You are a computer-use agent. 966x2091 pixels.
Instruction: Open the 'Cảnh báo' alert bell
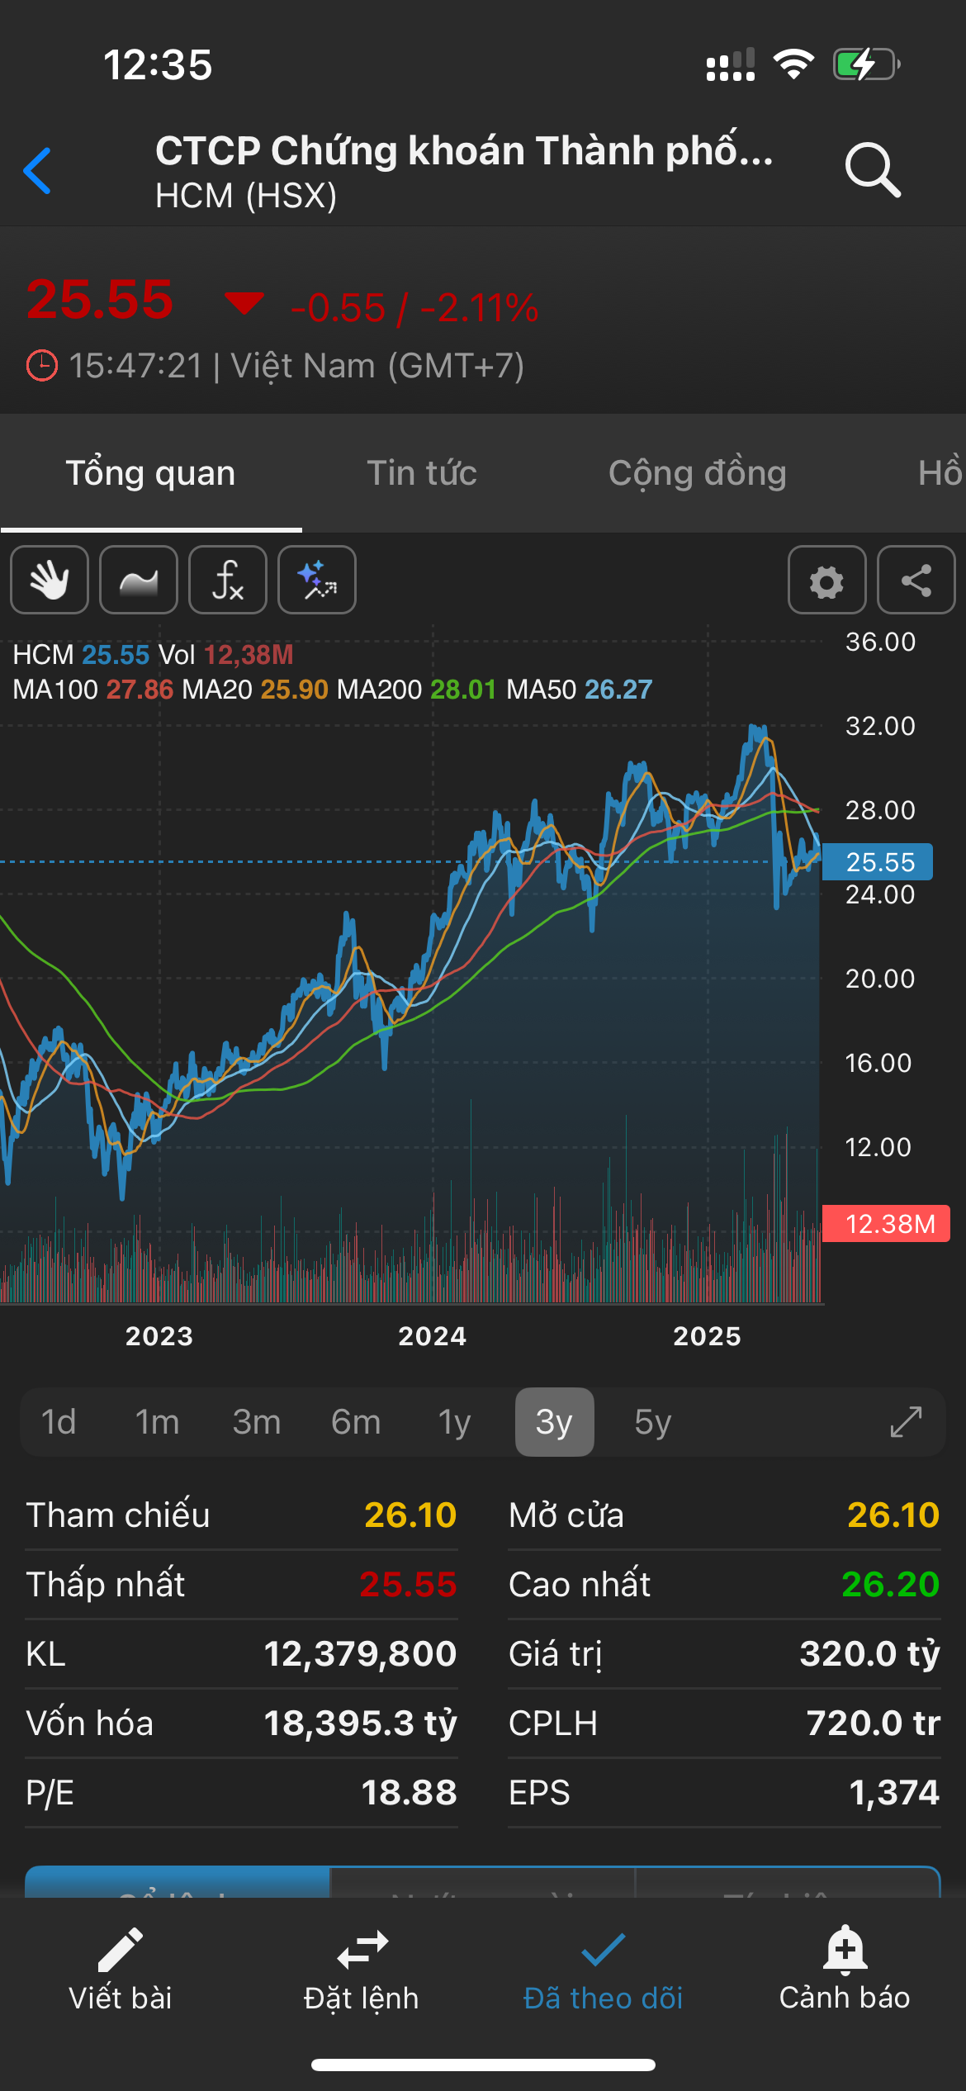tap(845, 1970)
